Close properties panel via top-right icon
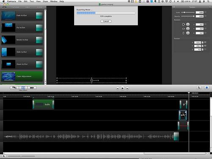This screenshot has height=159, width=212. click(210, 7)
